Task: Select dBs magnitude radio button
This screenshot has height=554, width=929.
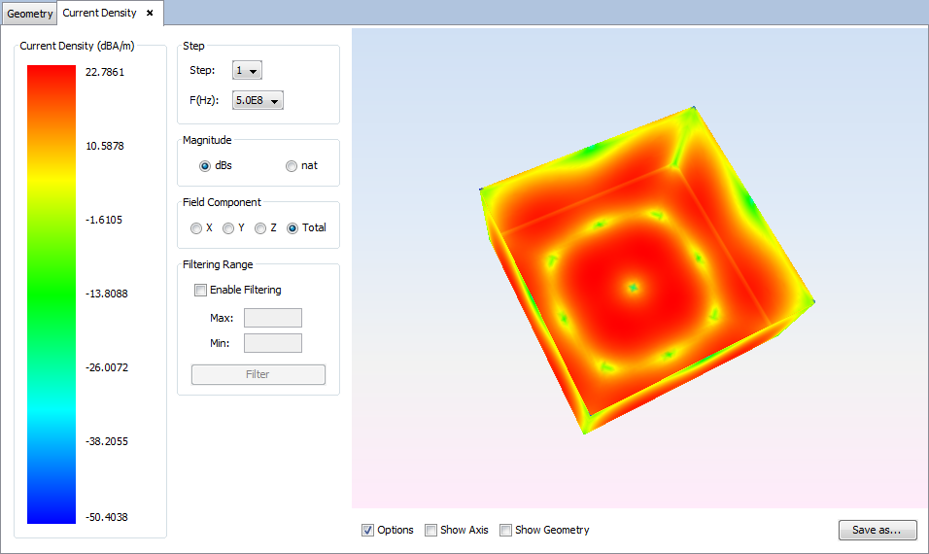Action: (205, 166)
